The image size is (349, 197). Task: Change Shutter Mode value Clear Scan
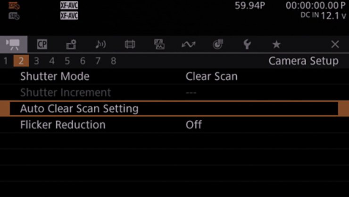(x=211, y=76)
